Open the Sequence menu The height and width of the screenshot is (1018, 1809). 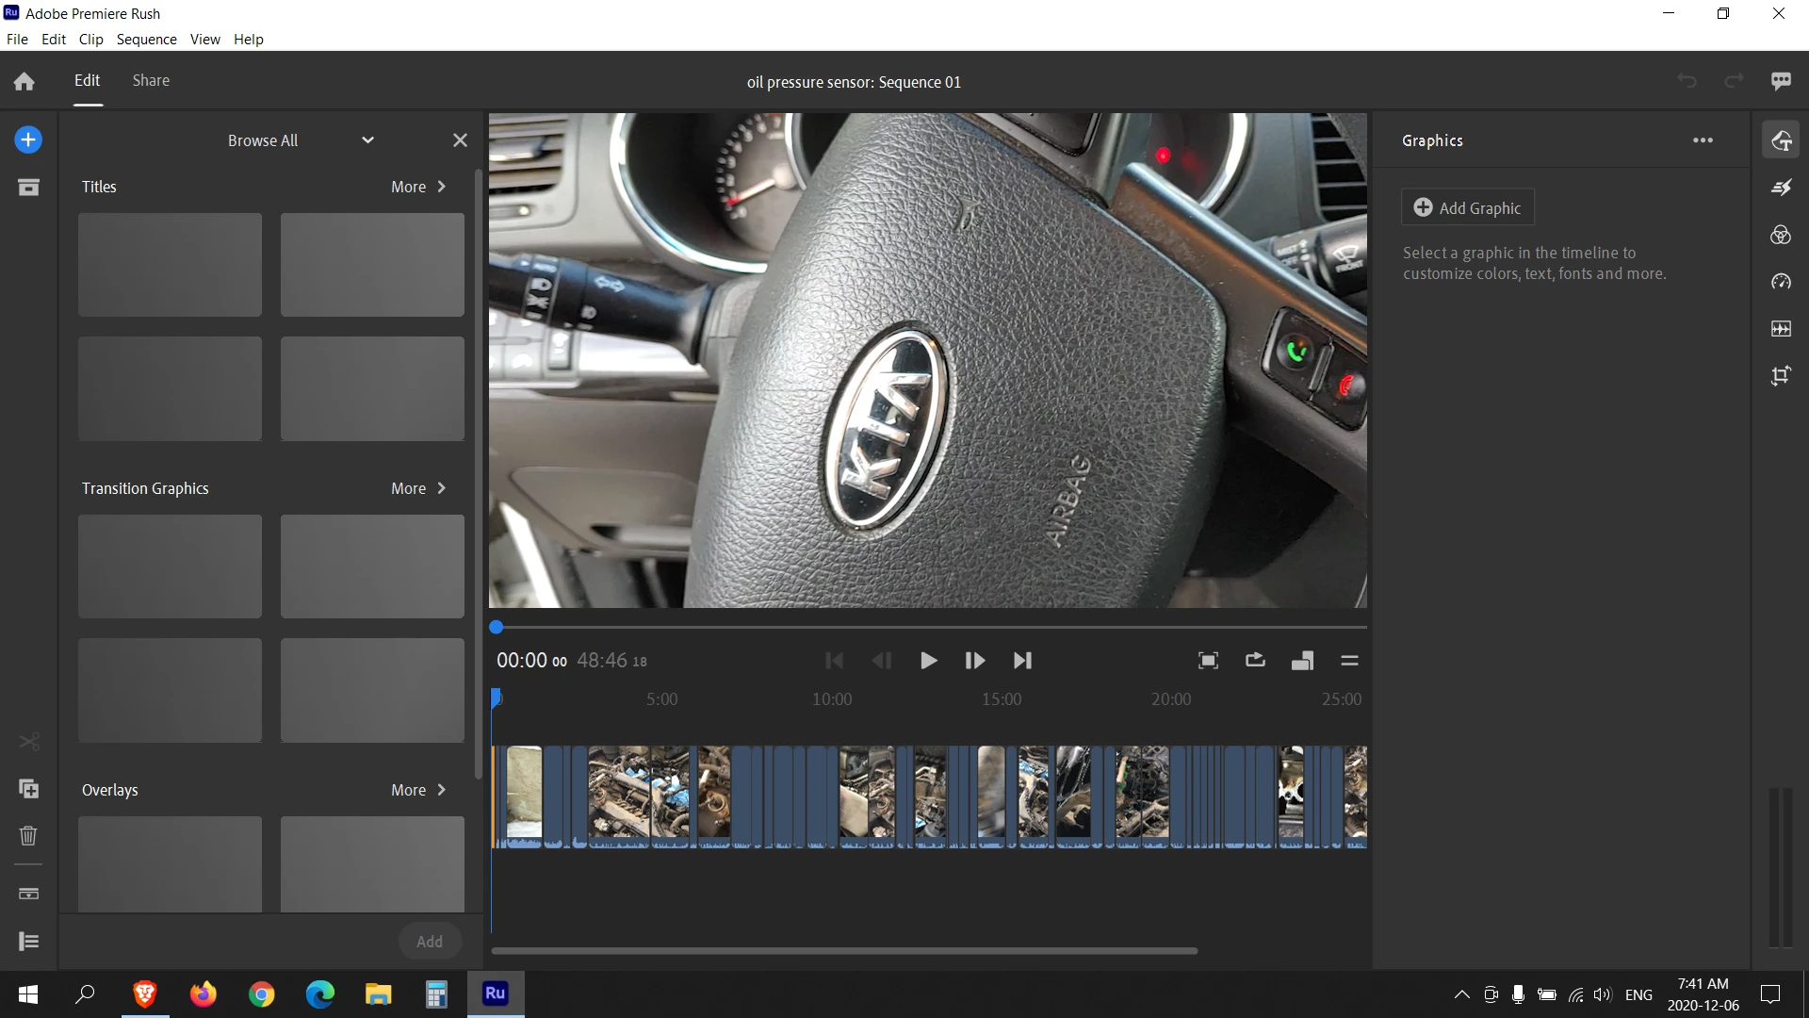(146, 39)
